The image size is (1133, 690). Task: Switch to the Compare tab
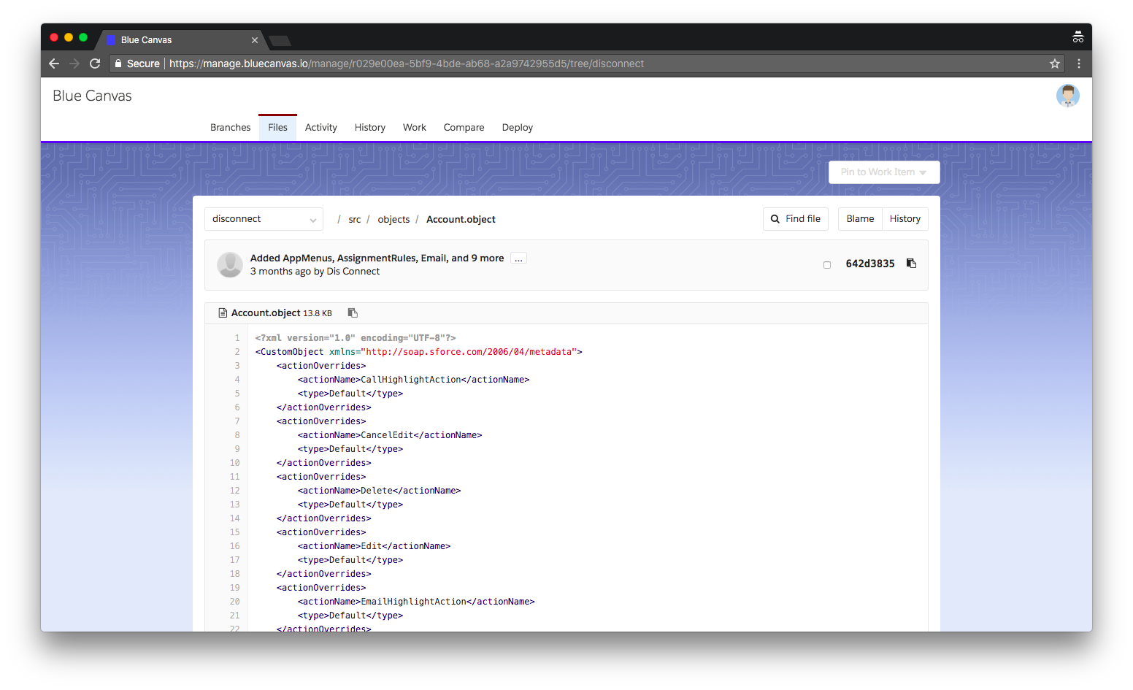coord(464,127)
